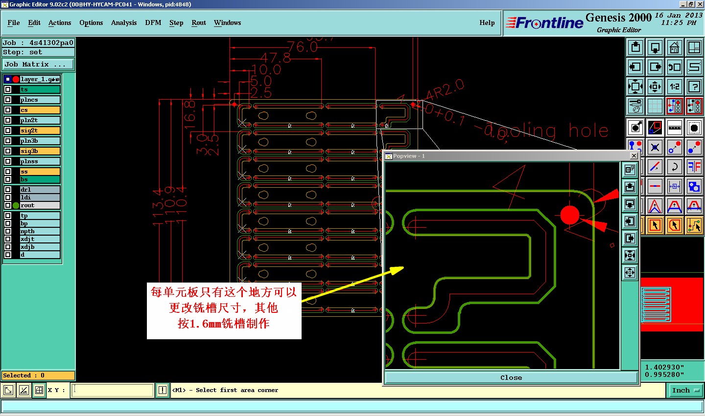
Task: Click the rectangle select arrow icon
Action: pyautogui.click(x=655, y=225)
